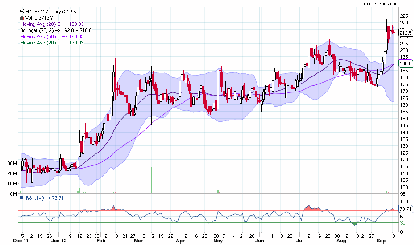Click the 190.0 moving average price tag
This screenshot has width=415, height=245.
tap(406, 64)
